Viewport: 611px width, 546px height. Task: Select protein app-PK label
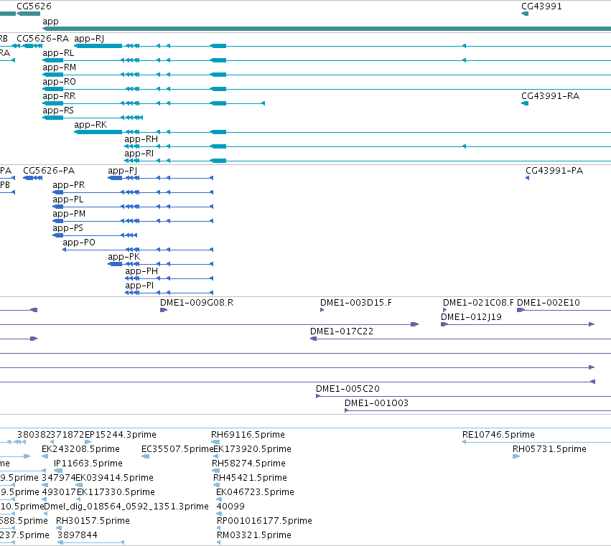(124, 257)
